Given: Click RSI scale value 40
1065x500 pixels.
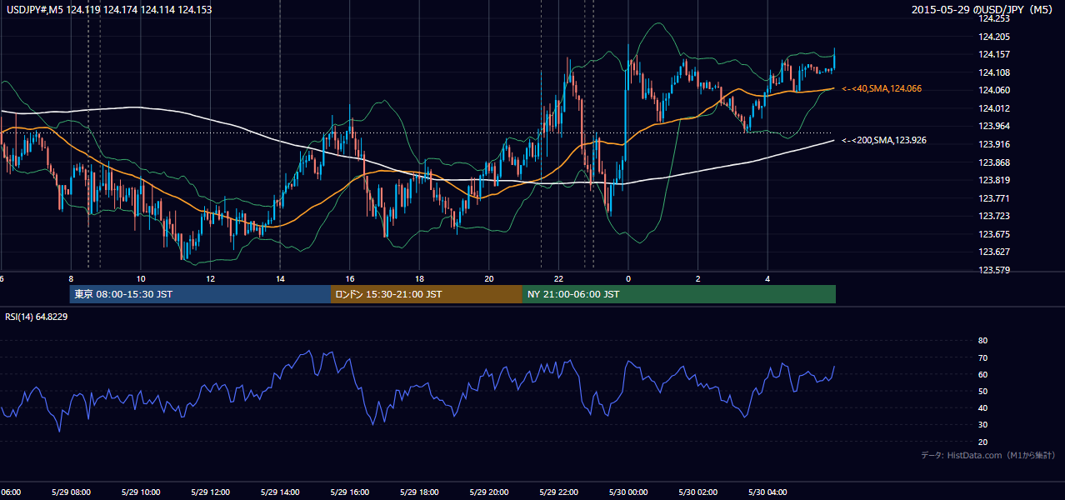Looking at the screenshot, I should [982, 407].
